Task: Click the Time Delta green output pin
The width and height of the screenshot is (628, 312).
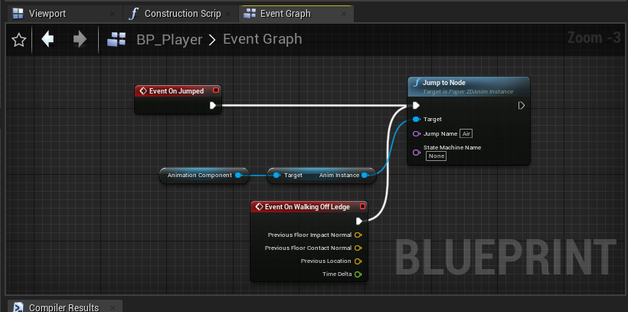Action: pyautogui.click(x=358, y=274)
